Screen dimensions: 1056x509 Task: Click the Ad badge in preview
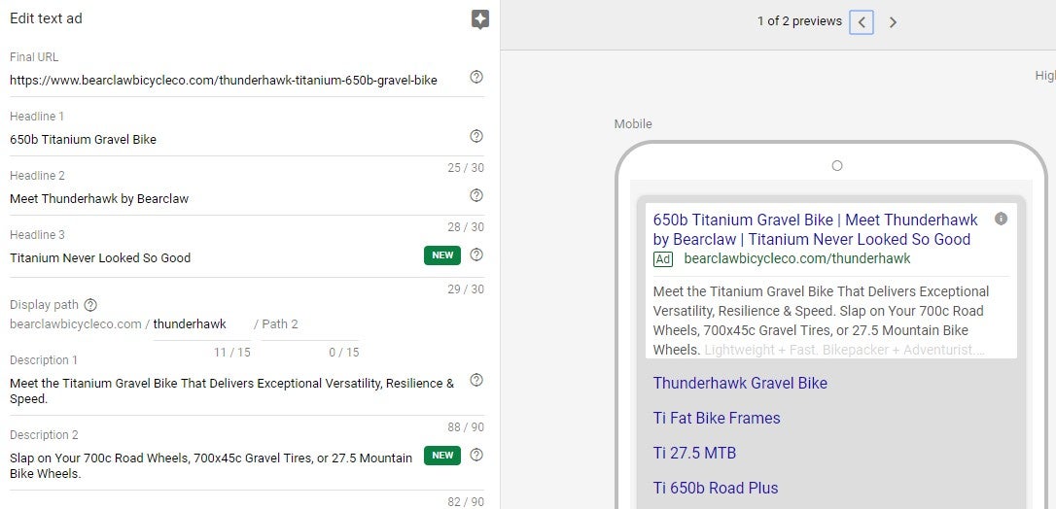(663, 259)
